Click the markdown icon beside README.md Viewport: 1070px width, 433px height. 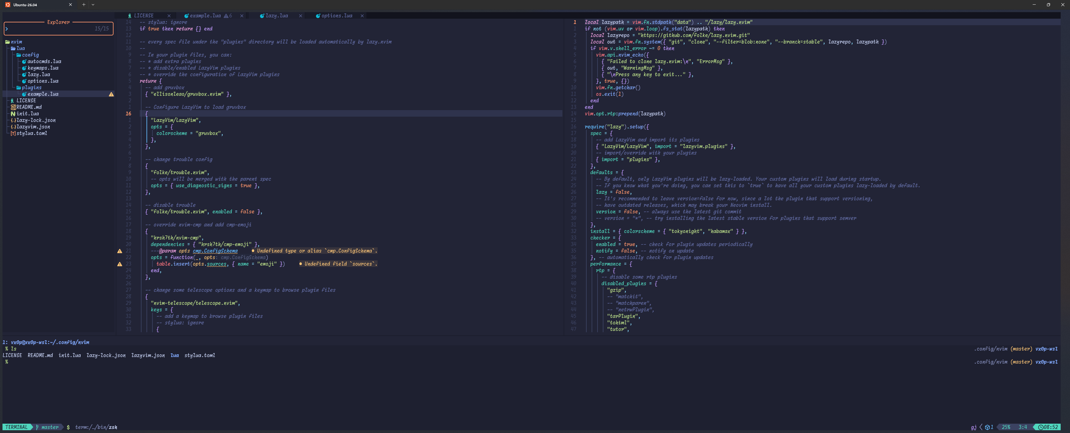13,107
